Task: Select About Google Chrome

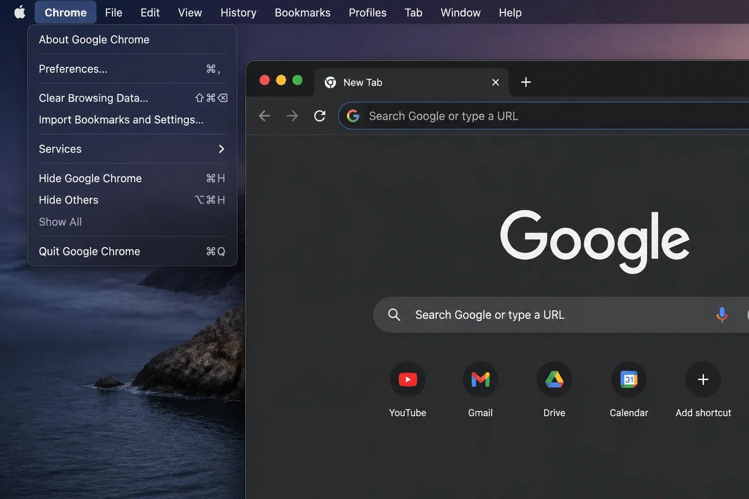Action: (x=132, y=39)
